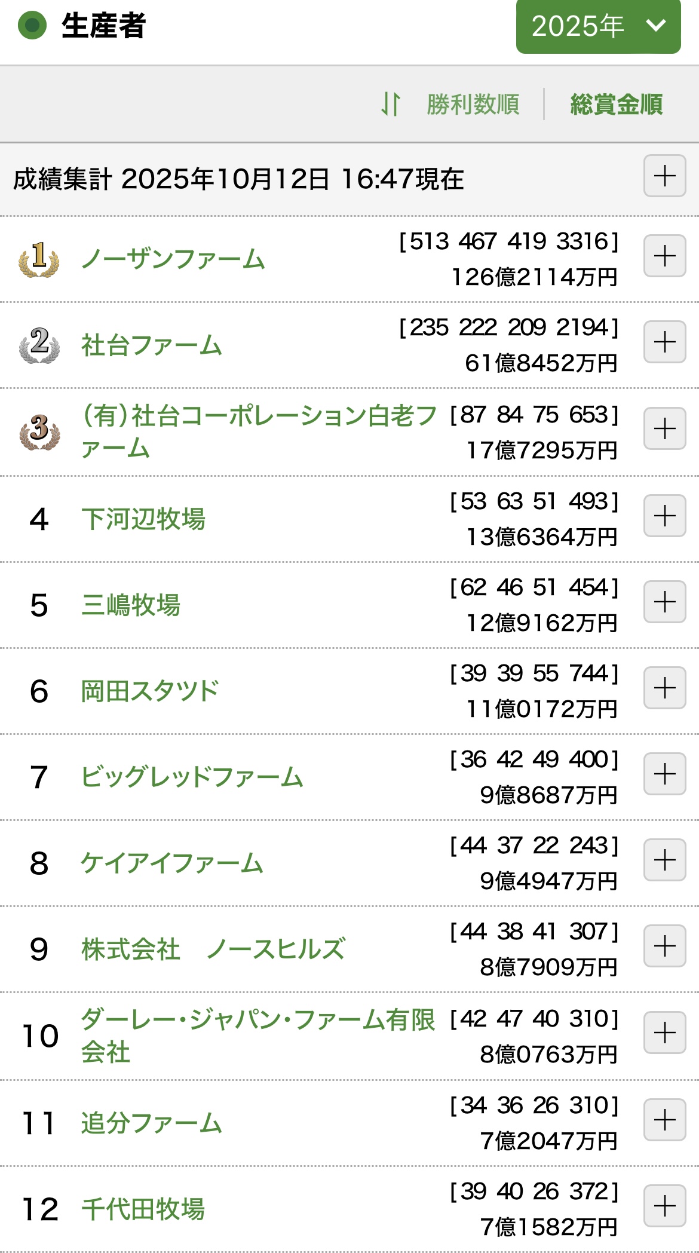Tap plus icon beside ケイアイファーム
699x1253 pixels.
(x=664, y=860)
